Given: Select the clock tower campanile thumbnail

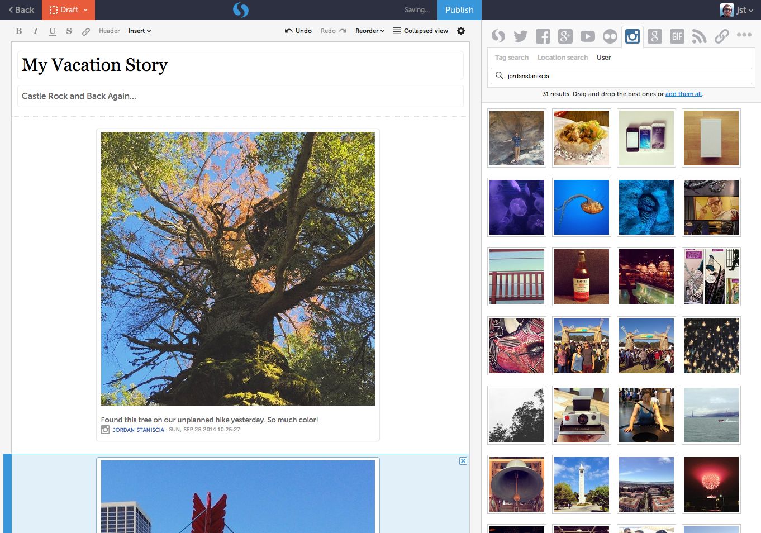Looking at the screenshot, I should (x=582, y=484).
